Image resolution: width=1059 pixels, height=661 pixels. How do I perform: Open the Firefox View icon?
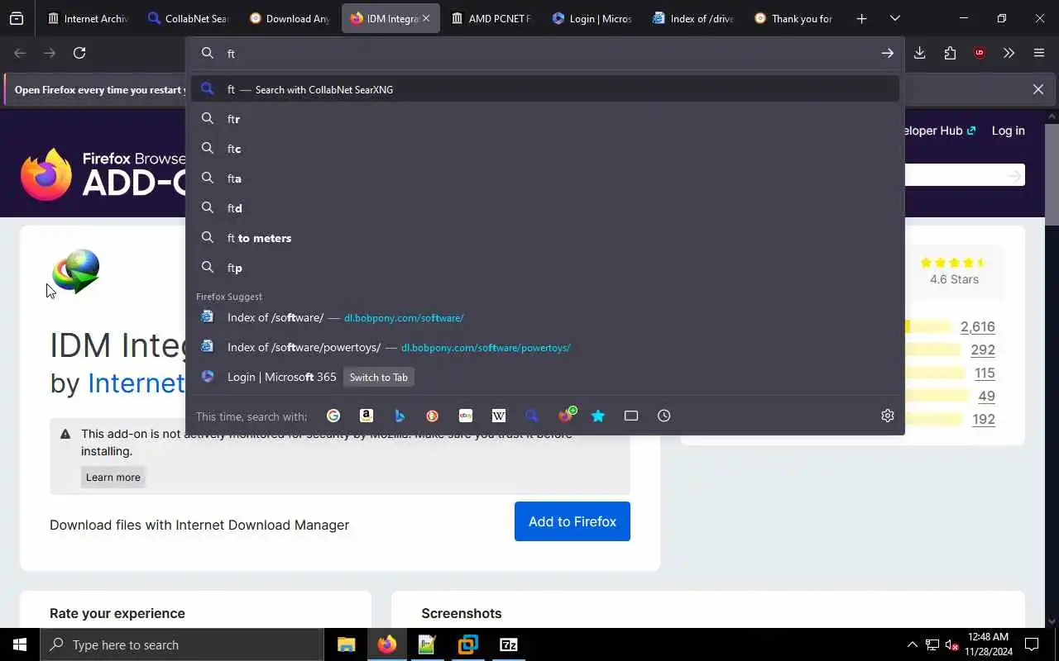17,18
